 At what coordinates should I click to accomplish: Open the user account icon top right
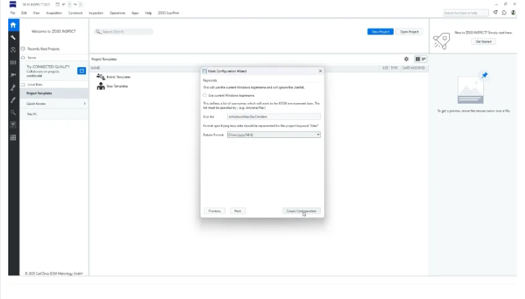pyautogui.click(x=513, y=13)
